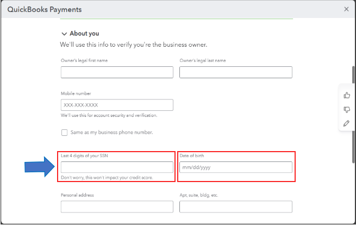Click the account security verification hint text
356x225 pixels.
click(109, 115)
